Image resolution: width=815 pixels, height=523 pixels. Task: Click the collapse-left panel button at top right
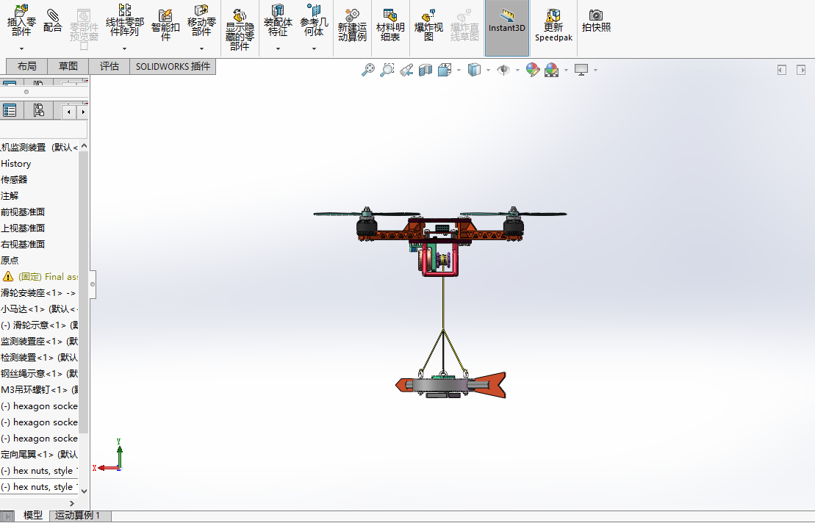782,70
